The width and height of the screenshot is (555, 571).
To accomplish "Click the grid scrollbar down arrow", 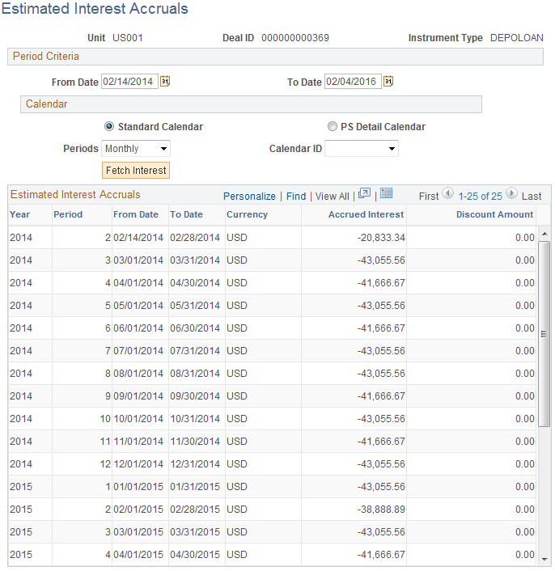I will 544,559.
